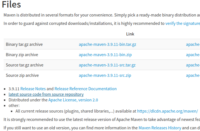
Task: Open checksum link in Binary zip row
Action: (193, 55)
